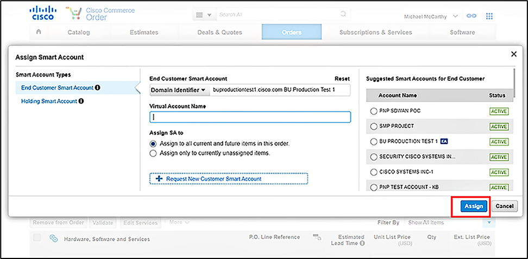The width and height of the screenshot is (528, 259).
Task: Select Holding Smart Account type
Action: pyautogui.click(x=49, y=101)
